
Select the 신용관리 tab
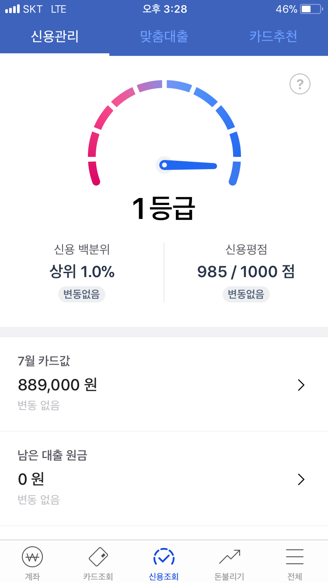(x=55, y=36)
